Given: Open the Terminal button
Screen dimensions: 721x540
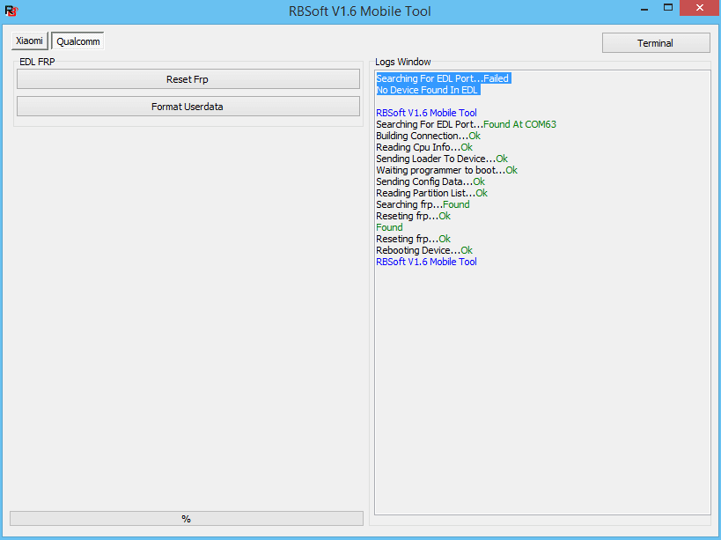Looking at the screenshot, I should coord(656,43).
